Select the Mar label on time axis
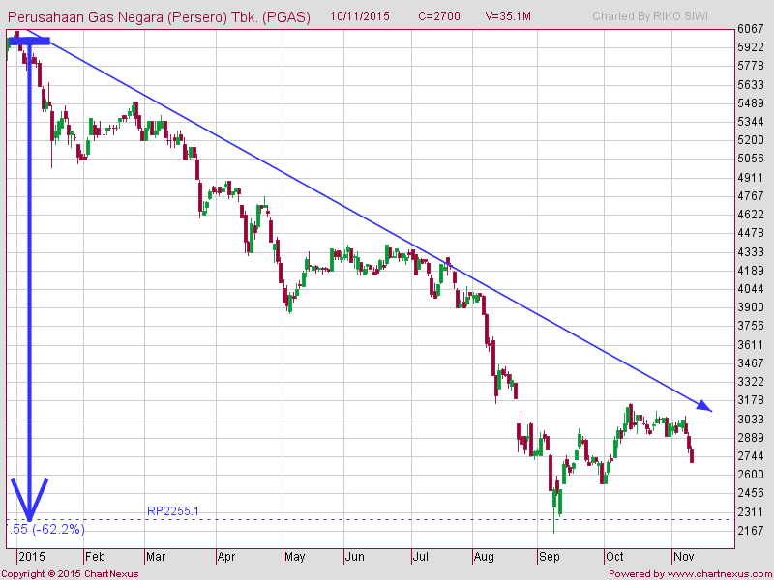This screenshot has height=580, width=774. [156, 557]
